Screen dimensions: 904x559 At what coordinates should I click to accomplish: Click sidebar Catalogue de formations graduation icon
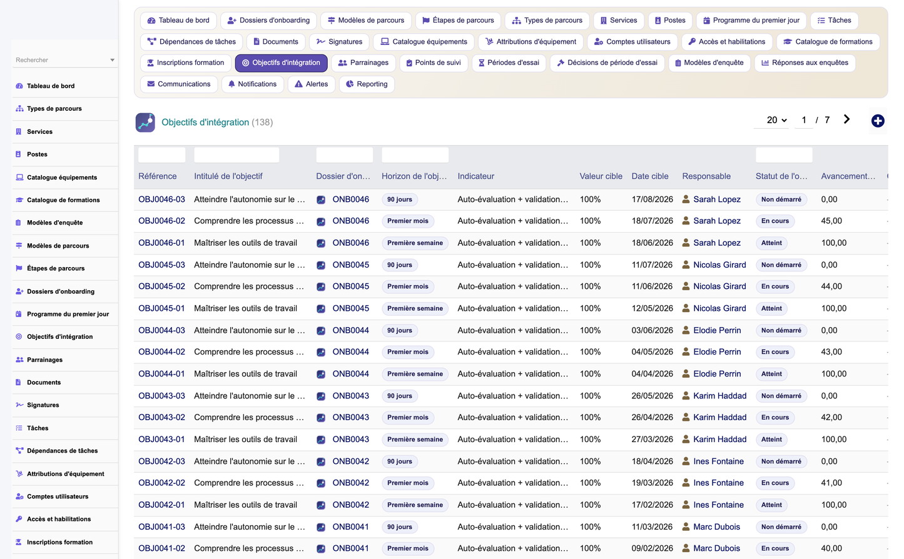tap(19, 200)
